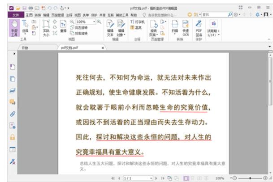Click Rotate Left (向左旋转) button
The width and height of the screenshot is (273, 182).
click(x=81, y=27)
